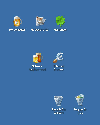Click the bottle cap atop the full Recycle Bin
The width and height of the screenshot is (100, 125).
pos(82,96)
